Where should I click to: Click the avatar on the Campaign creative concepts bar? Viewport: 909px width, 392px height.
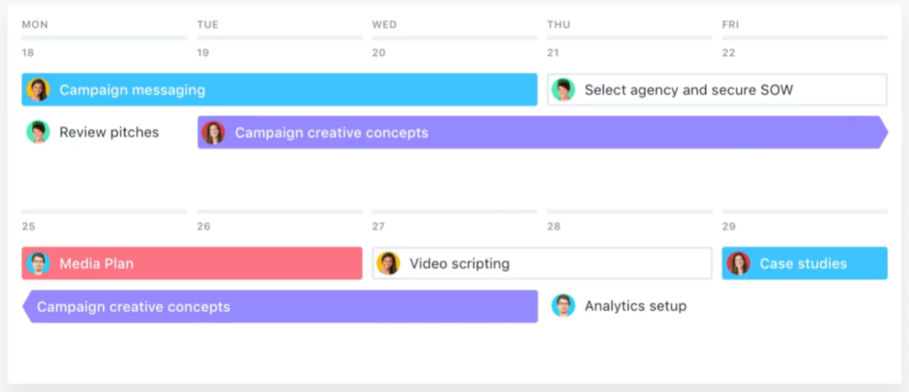[213, 133]
